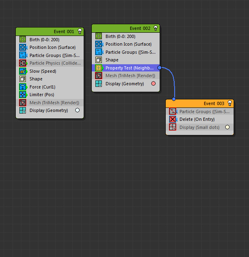249x257 pixels.
Task: Click the Property Test operator icon
Action: [x=99, y=68]
